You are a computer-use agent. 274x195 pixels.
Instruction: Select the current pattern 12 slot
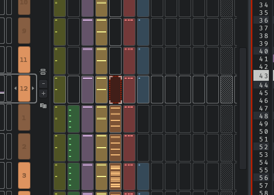point(24,88)
